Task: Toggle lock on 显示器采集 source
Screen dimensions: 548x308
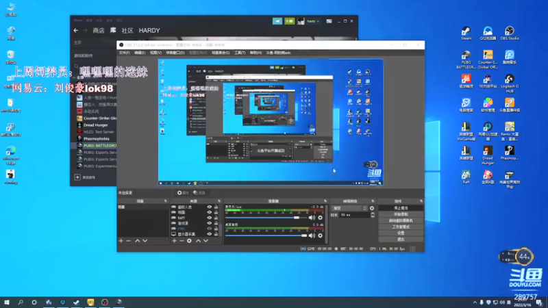Action: click(216, 234)
